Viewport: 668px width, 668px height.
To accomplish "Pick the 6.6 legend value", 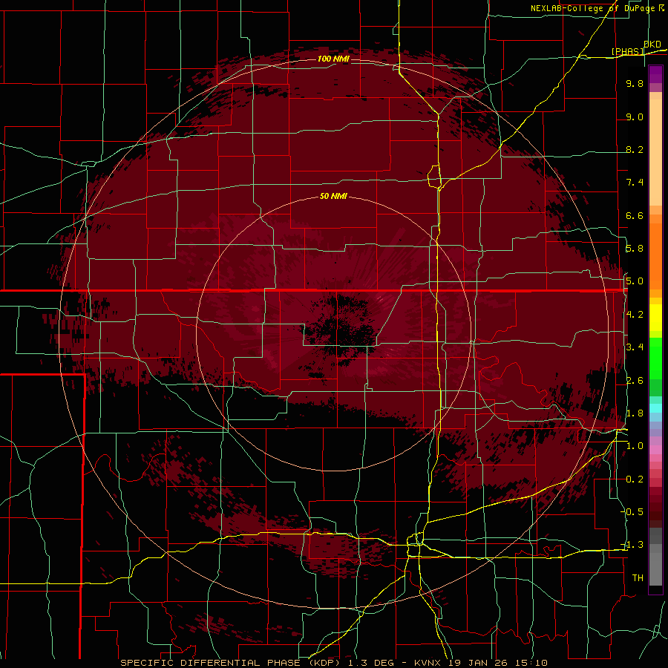I will coord(635,215).
